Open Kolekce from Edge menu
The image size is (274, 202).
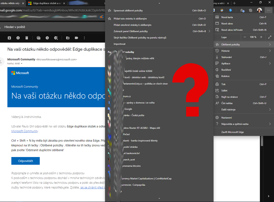click(x=244, y=76)
